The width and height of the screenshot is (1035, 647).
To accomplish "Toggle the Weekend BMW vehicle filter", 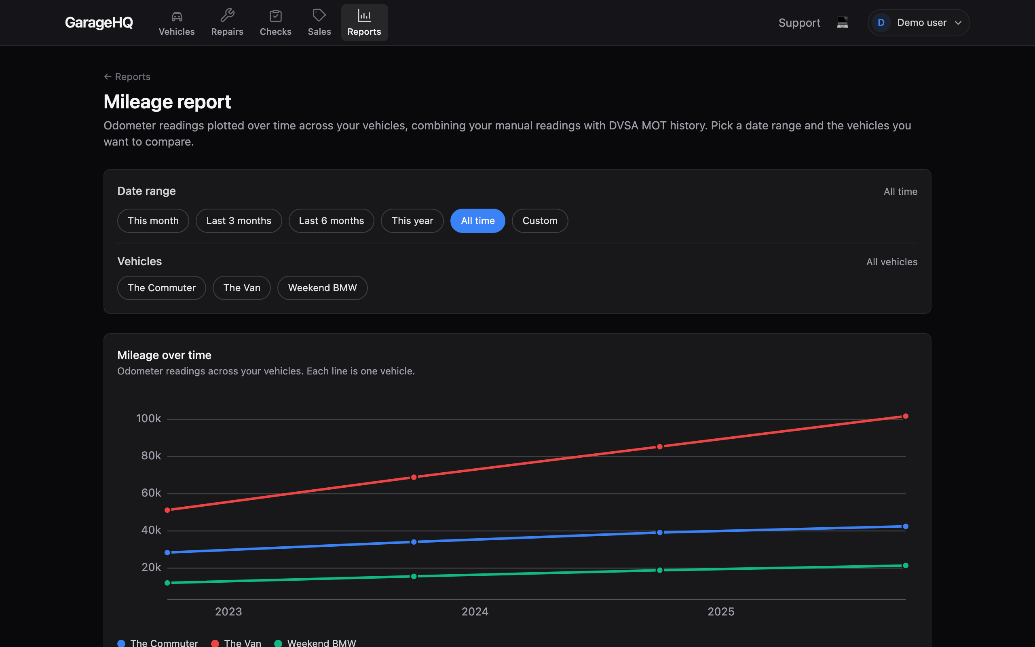I will pos(323,288).
